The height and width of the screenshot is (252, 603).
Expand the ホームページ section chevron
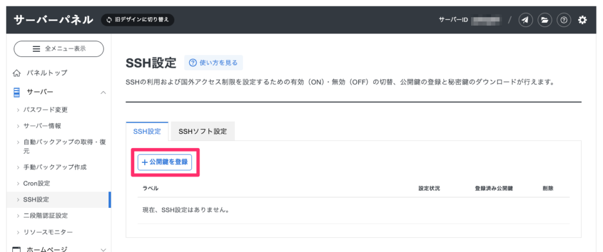click(x=103, y=249)
